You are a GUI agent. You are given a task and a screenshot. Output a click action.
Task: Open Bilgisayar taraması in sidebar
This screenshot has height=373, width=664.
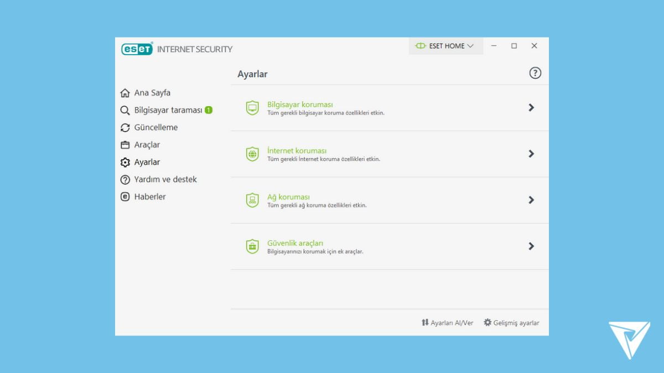click(168, 110)
